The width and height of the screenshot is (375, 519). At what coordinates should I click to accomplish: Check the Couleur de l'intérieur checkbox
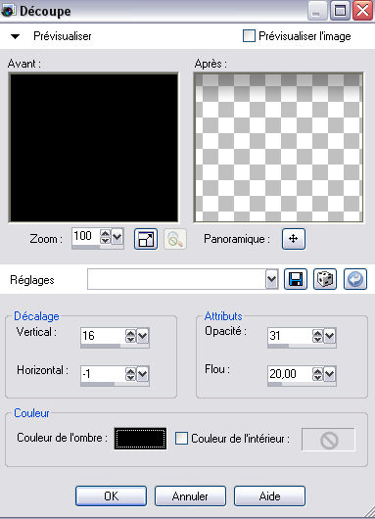tap(181, 439)
